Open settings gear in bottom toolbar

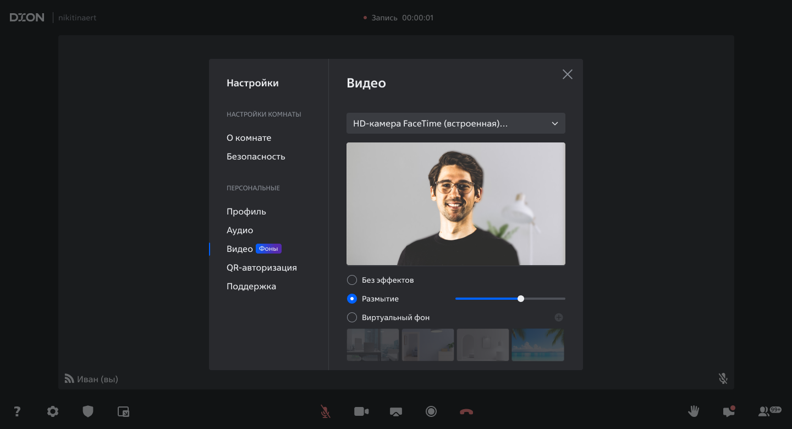click(53, 411)
